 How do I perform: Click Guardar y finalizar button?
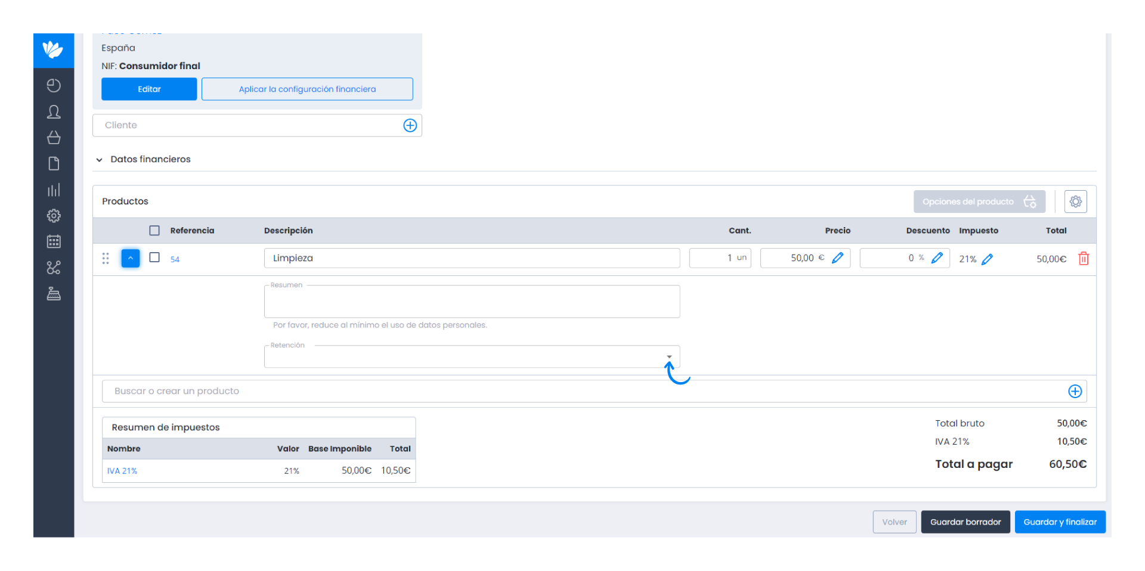1060,522
